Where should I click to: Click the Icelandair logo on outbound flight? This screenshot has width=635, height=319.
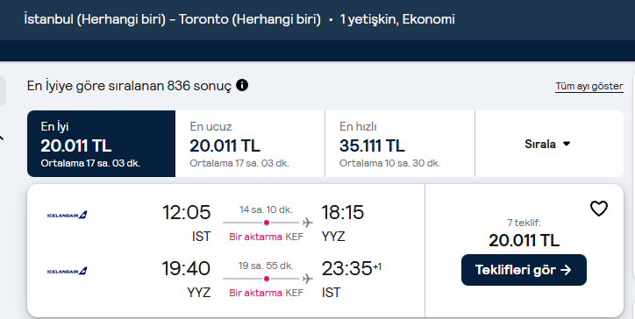(x=68, y=215)
